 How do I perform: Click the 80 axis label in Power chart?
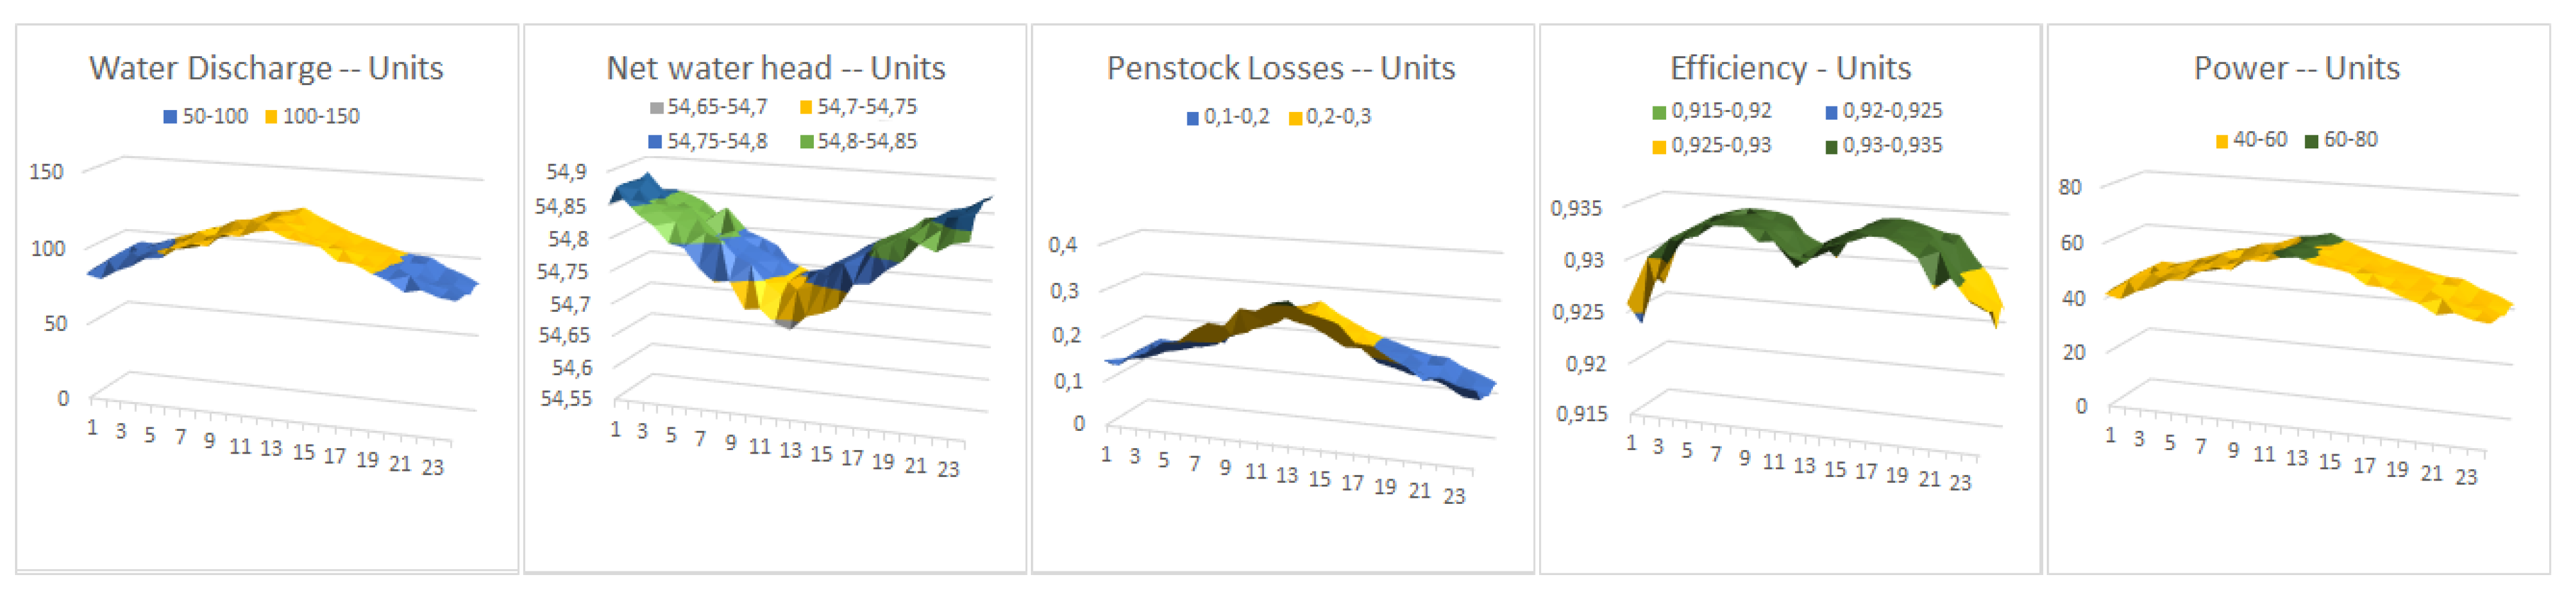pyautogui.click(x=2069, y=187)
